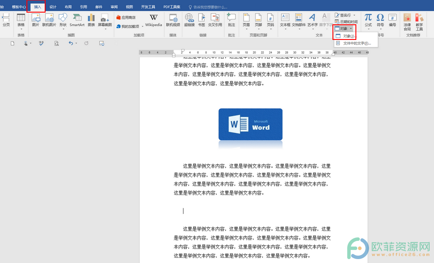Click the 告诉我您想要做什么 search box
434x263 pixels.
click(x=208, y=7)
